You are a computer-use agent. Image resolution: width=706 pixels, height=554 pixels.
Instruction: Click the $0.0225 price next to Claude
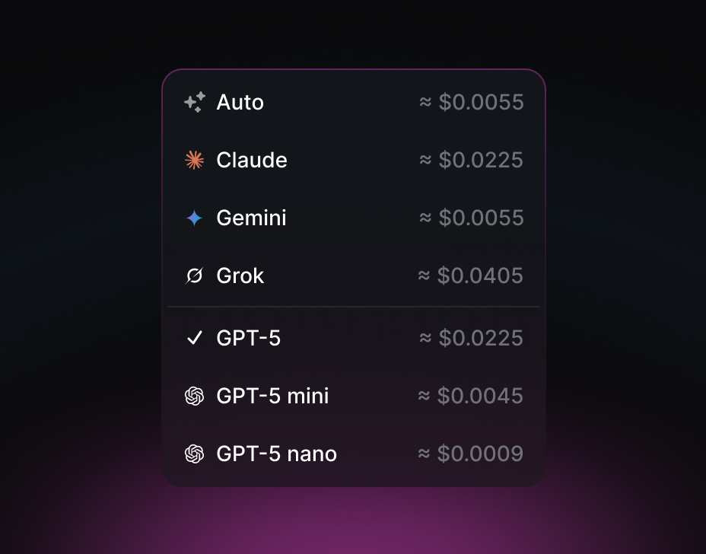[472, 160]
